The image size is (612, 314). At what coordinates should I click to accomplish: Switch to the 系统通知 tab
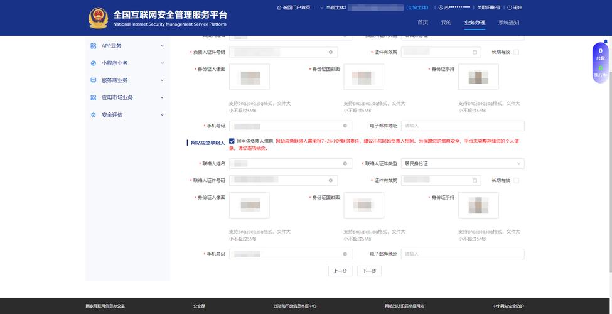(x=508, y=23)
